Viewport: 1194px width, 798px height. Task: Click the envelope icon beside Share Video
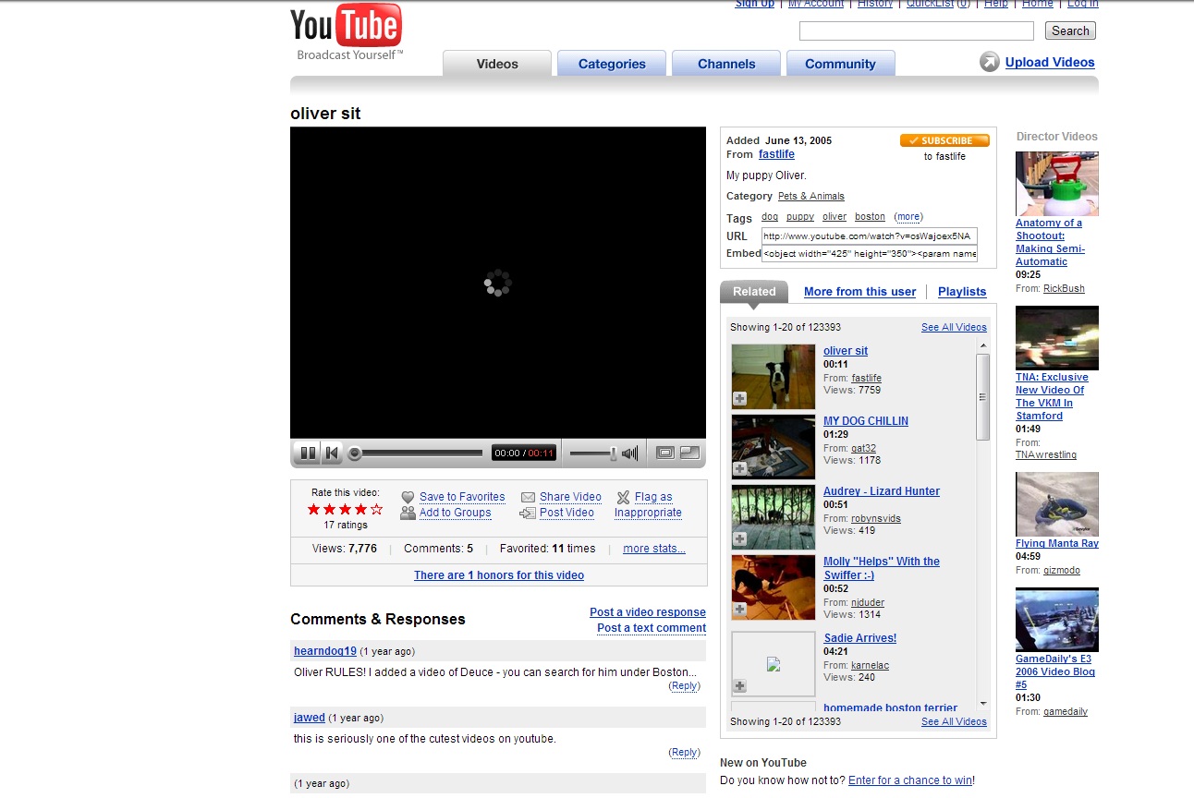tap(528, 497)
